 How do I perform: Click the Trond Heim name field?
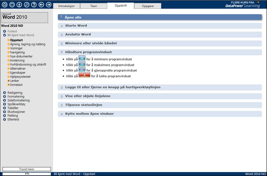[x=27, y=169]
